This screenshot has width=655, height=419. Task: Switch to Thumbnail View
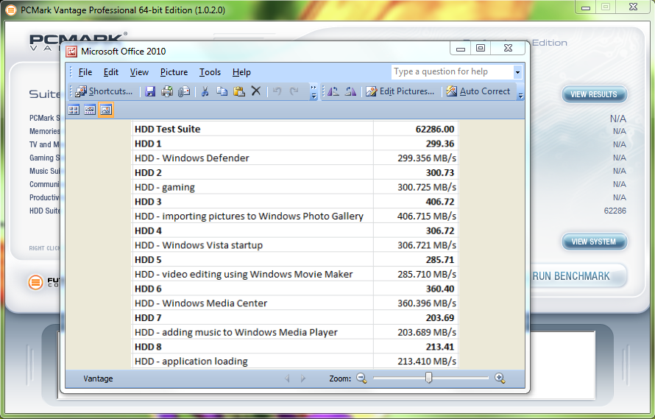click(x=74, y=110)
